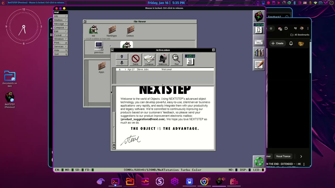Viewport: 335px width, 188px height.
Task: Click the Wi-Fi icon in system tray
Action: (315, 3)
